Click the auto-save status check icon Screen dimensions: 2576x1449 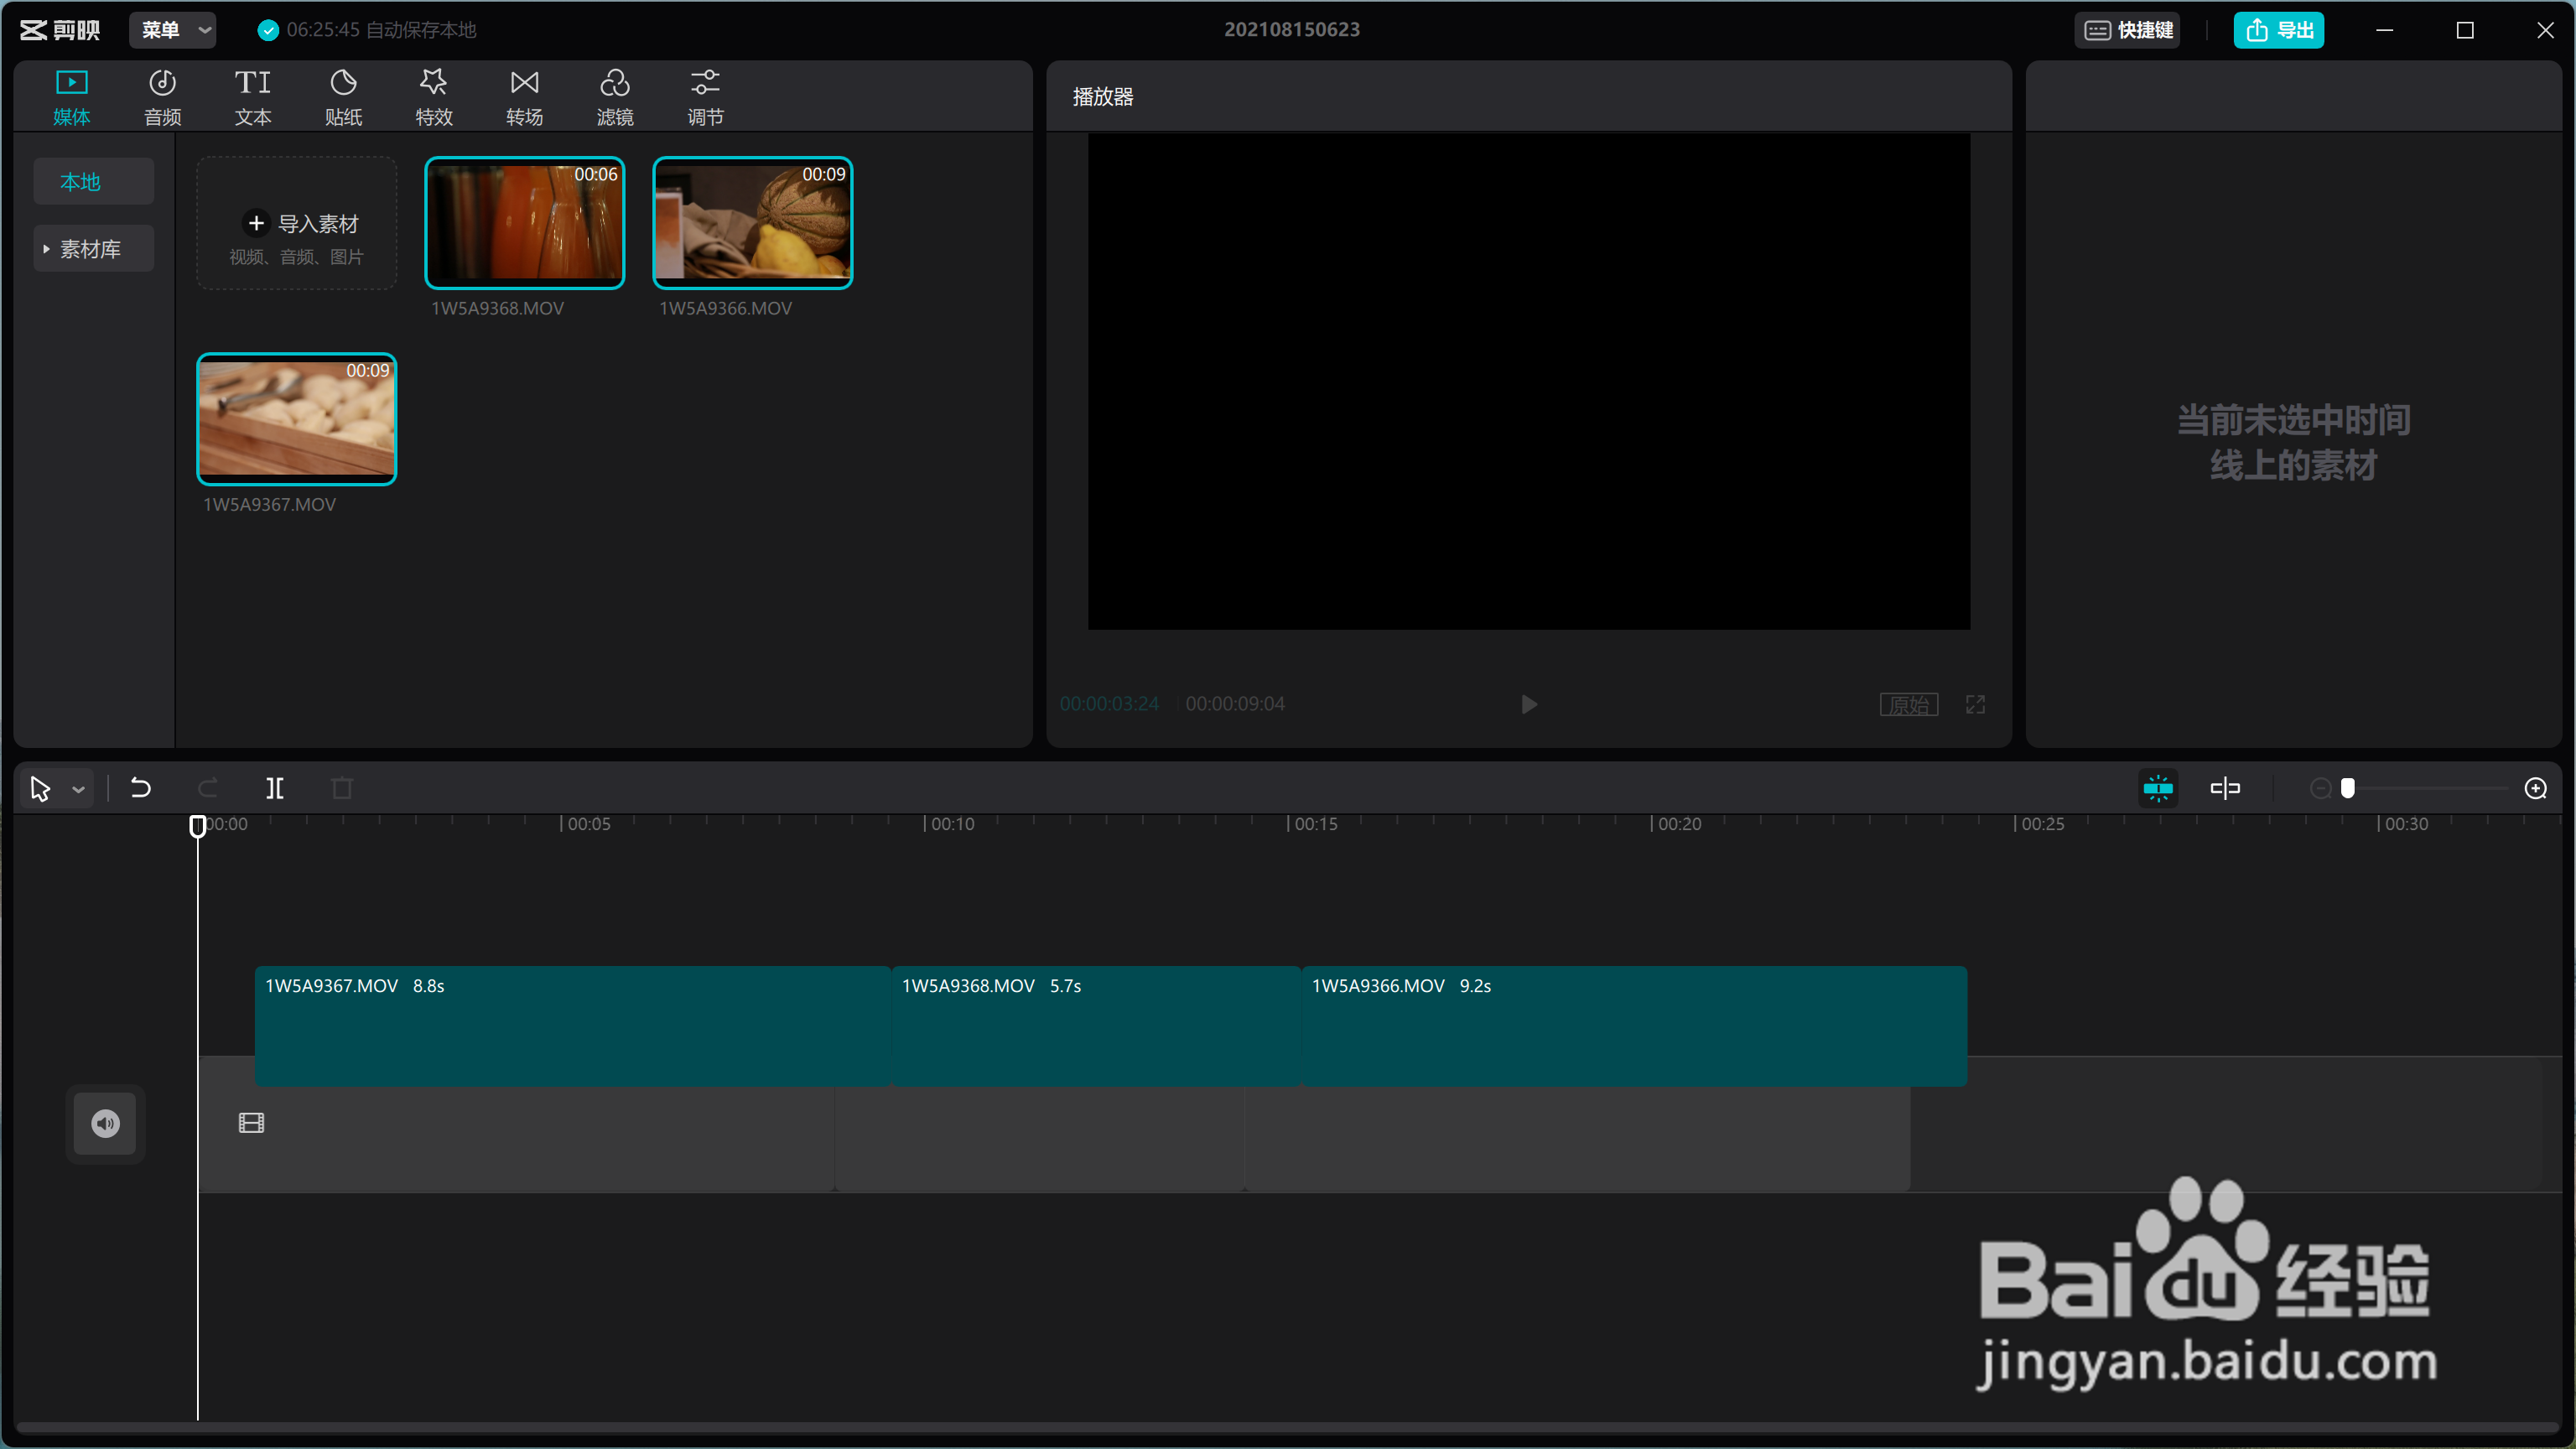coord(267,30)
